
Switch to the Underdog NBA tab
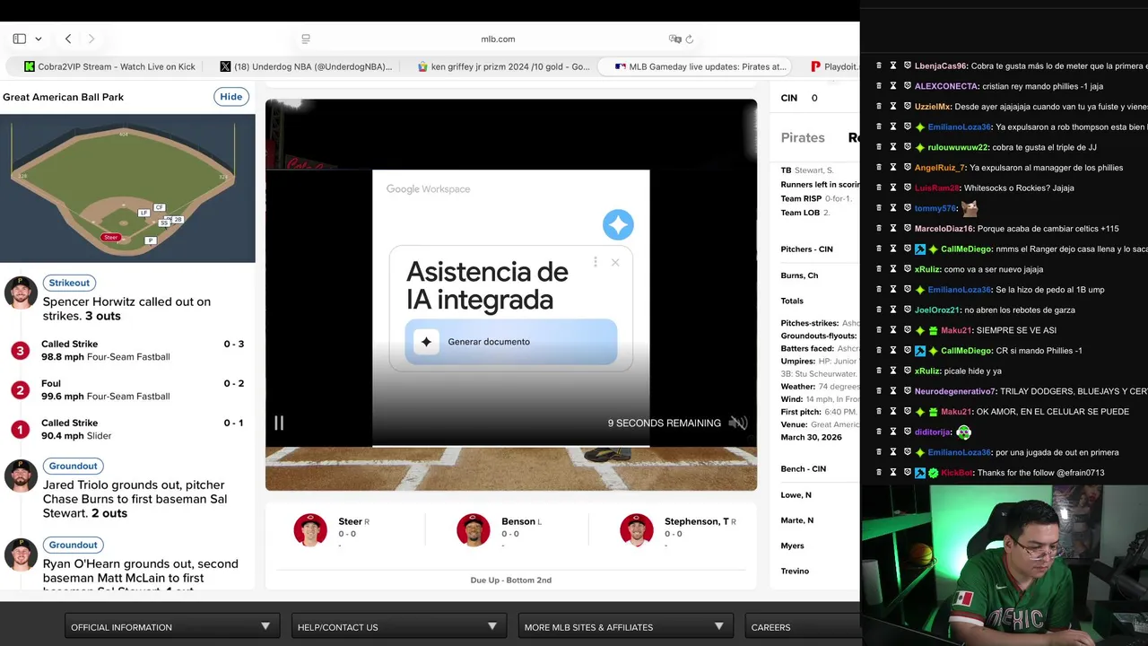306,66
